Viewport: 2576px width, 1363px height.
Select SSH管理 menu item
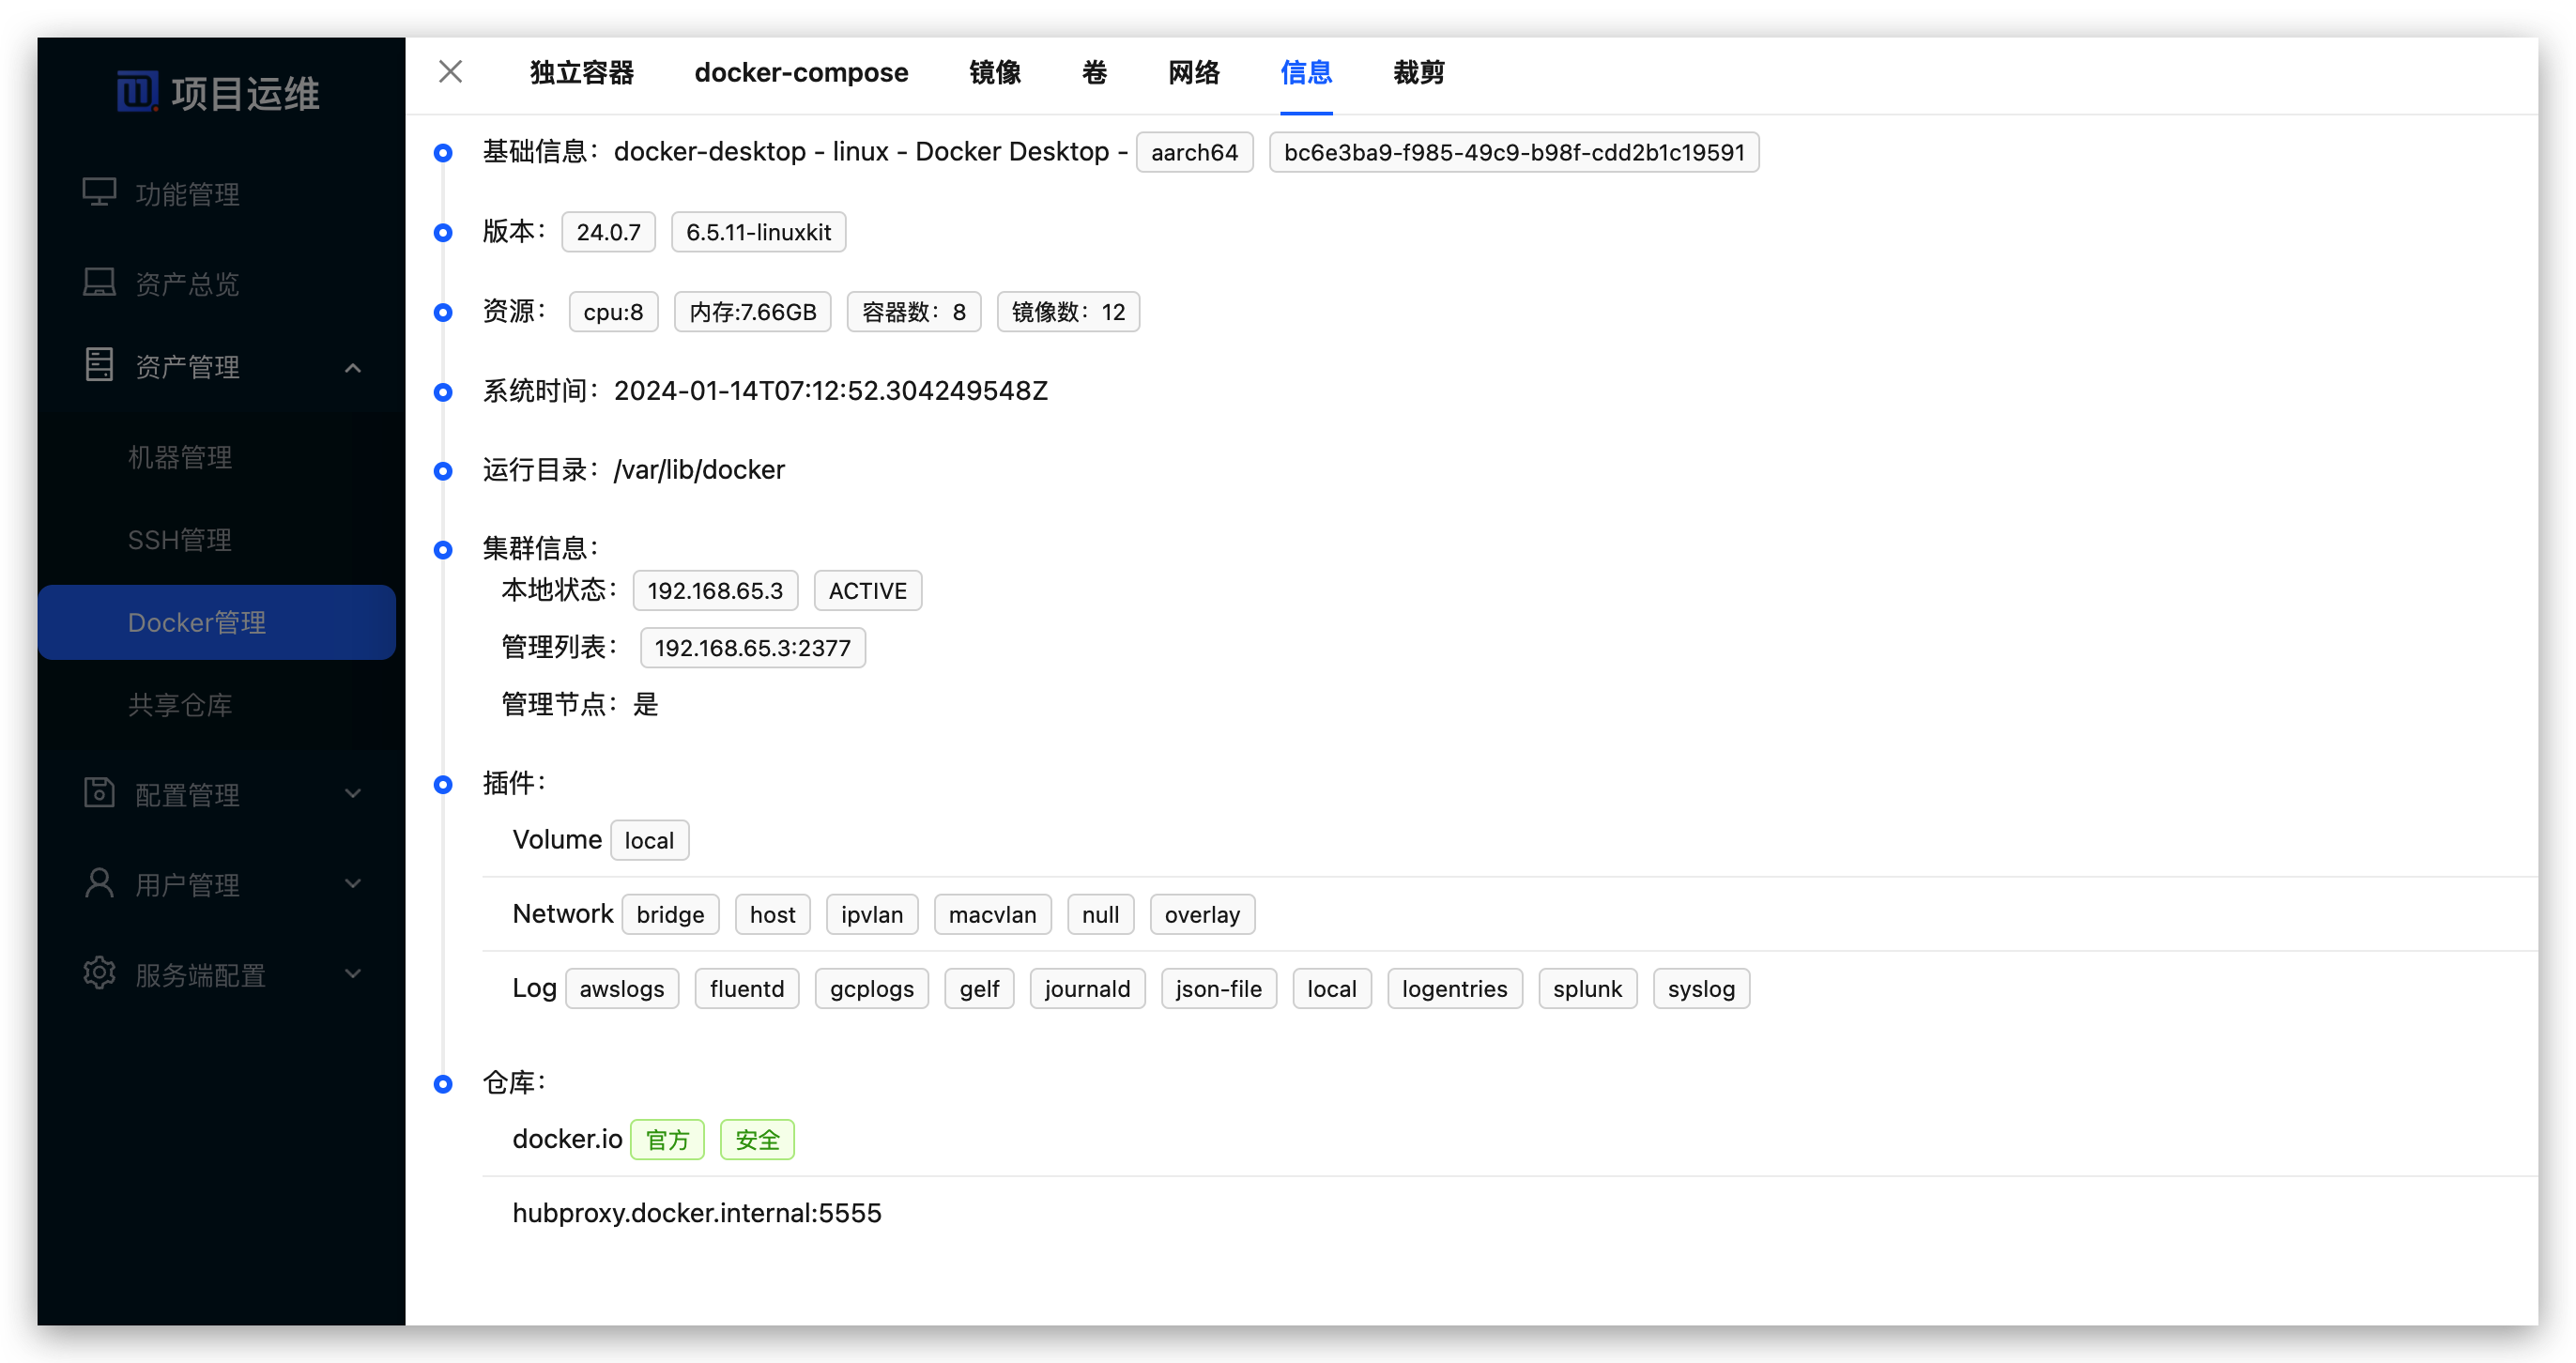click(x=180, y=540)
